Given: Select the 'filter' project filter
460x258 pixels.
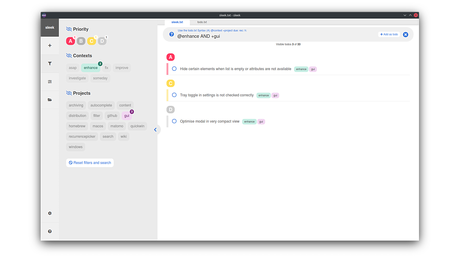Looking at the screenshot, I should (x=97, y=116).
